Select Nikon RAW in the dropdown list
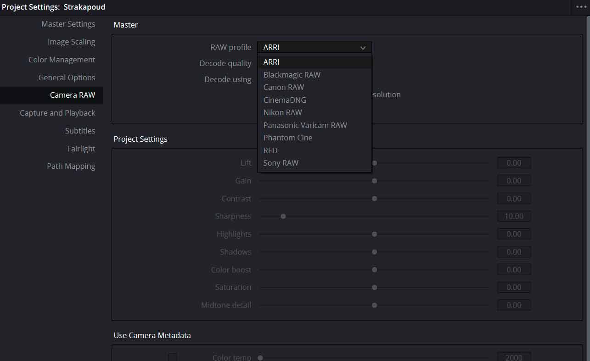The width and height of the screenshot is (590, 361). click(x=282, y=112)
